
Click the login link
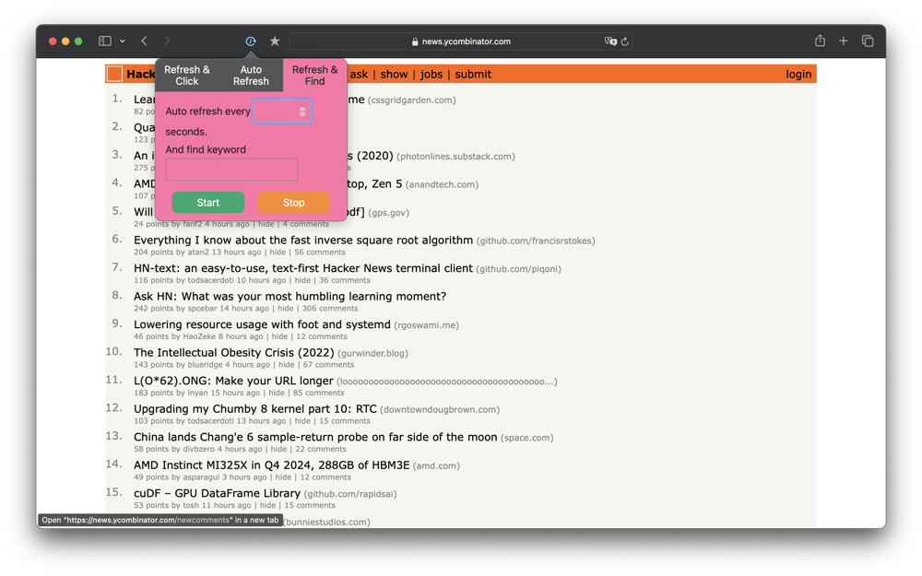point(798,74)
